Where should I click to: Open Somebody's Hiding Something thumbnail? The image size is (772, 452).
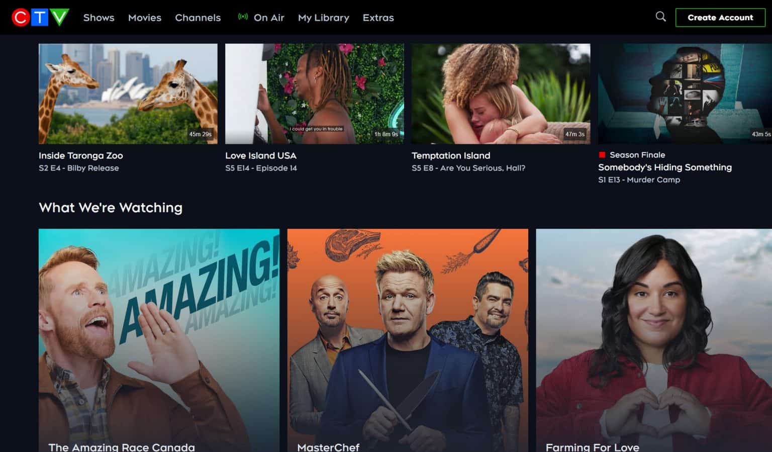(685, 94)
